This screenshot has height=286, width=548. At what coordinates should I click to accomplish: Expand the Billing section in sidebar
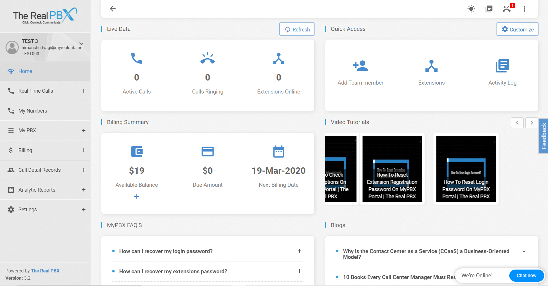(84, 150)
